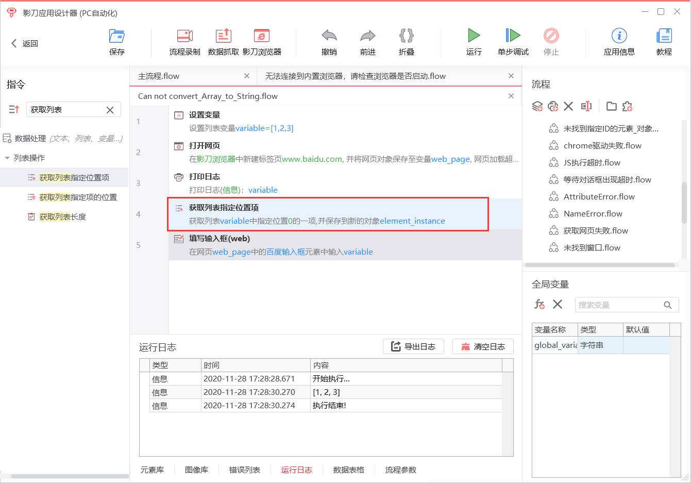Open the sort icon beside instruction search
Viewport: 691px width, 483px height.
point(13,109)
